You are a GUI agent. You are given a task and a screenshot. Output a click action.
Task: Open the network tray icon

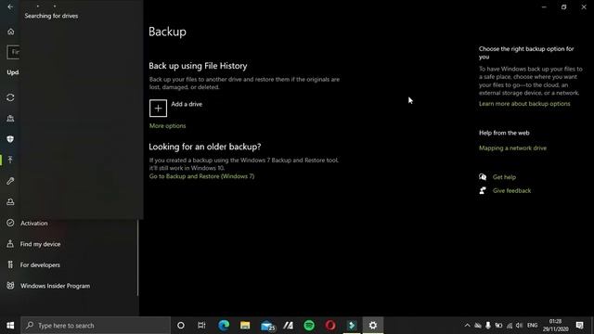510,326
